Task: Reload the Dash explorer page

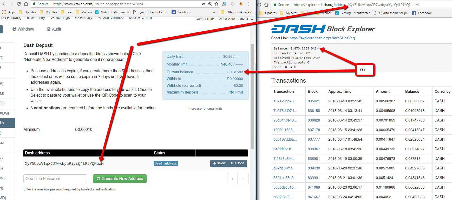Action: click(x=259, y=5)
